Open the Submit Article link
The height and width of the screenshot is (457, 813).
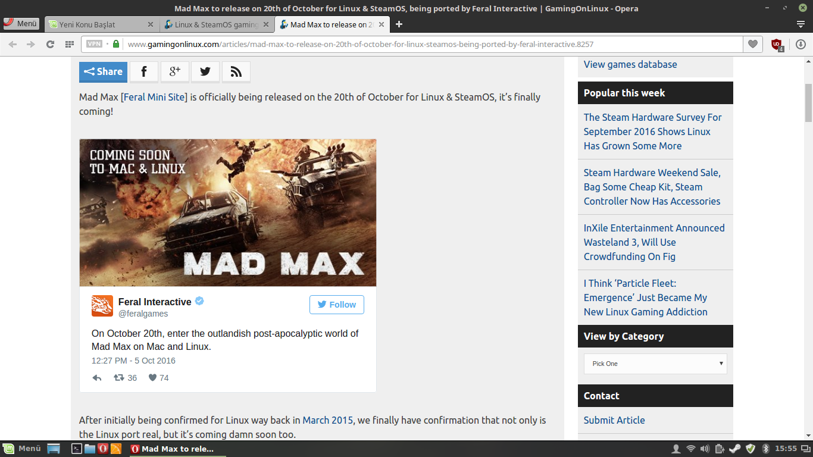(x=614, y=420)
